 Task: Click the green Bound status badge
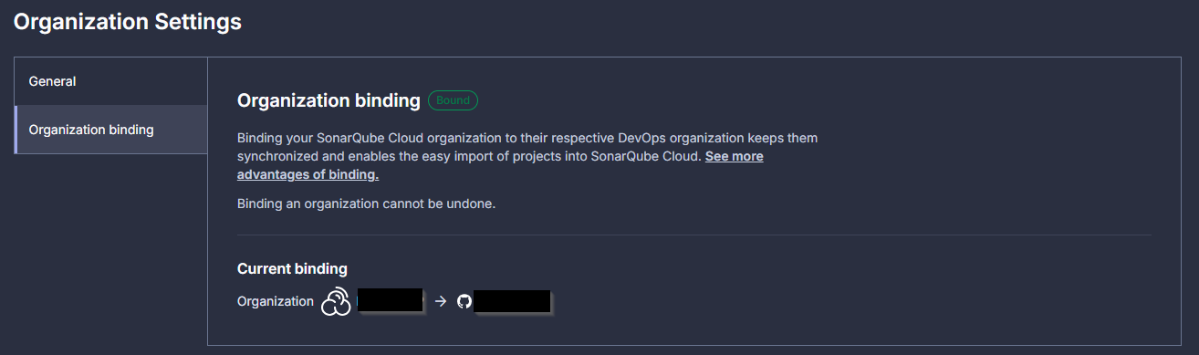click(454, 100)
